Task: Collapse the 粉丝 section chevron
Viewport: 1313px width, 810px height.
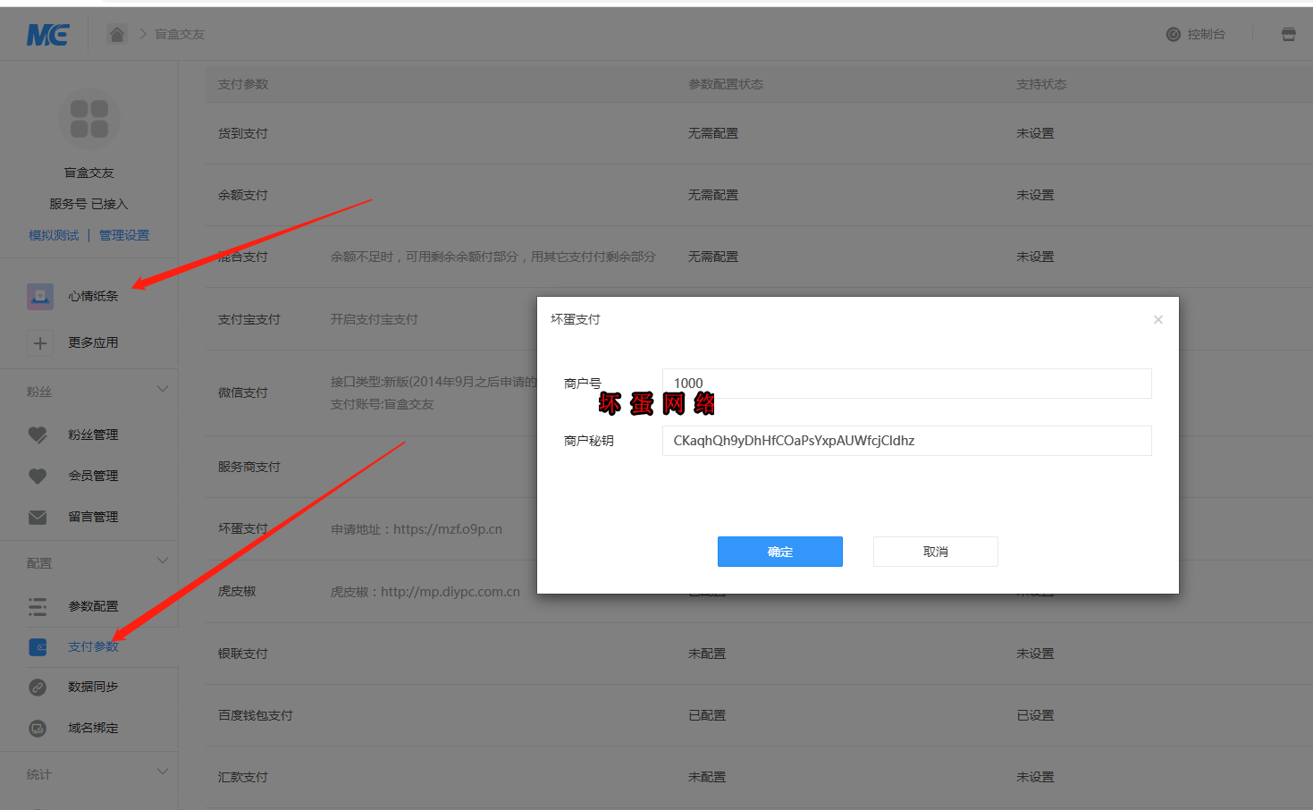Action: 163,389
